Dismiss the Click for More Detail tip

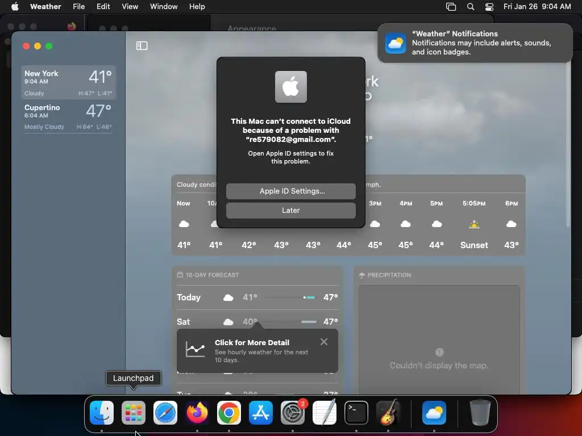click(324, 342)
